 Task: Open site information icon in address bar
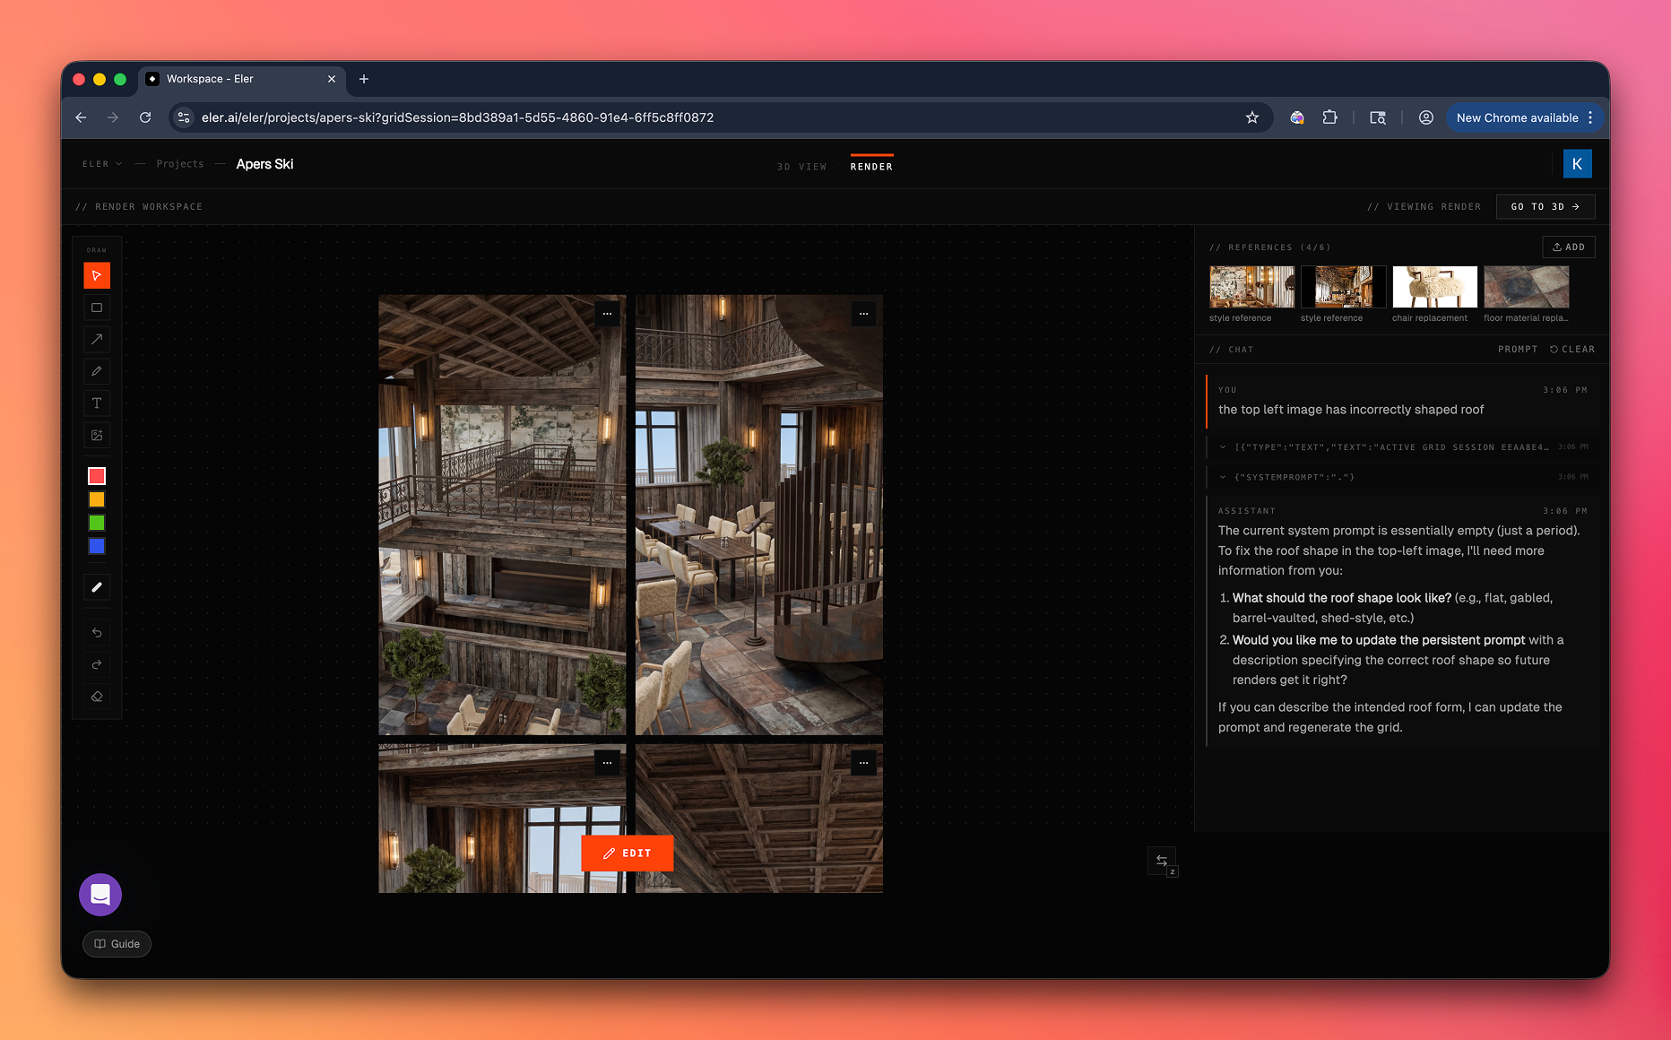(x=184, y=117)
